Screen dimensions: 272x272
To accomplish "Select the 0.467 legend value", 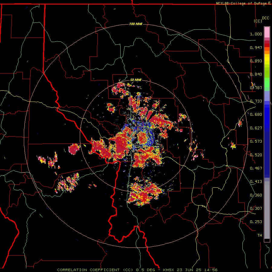I will tap(256, 168).
